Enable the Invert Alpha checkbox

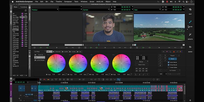169,67
